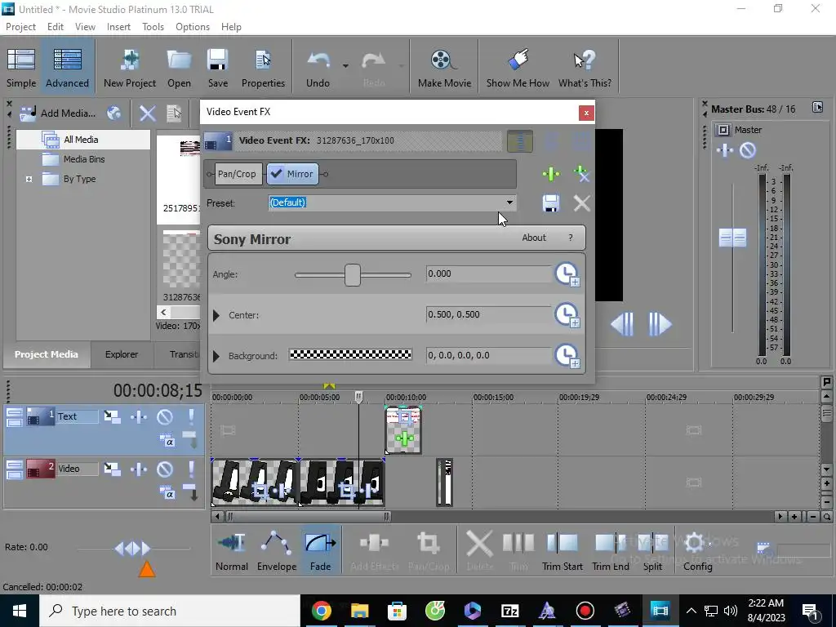
Task: Select the Pan/Crop chain button
Action: click(238, 174)
